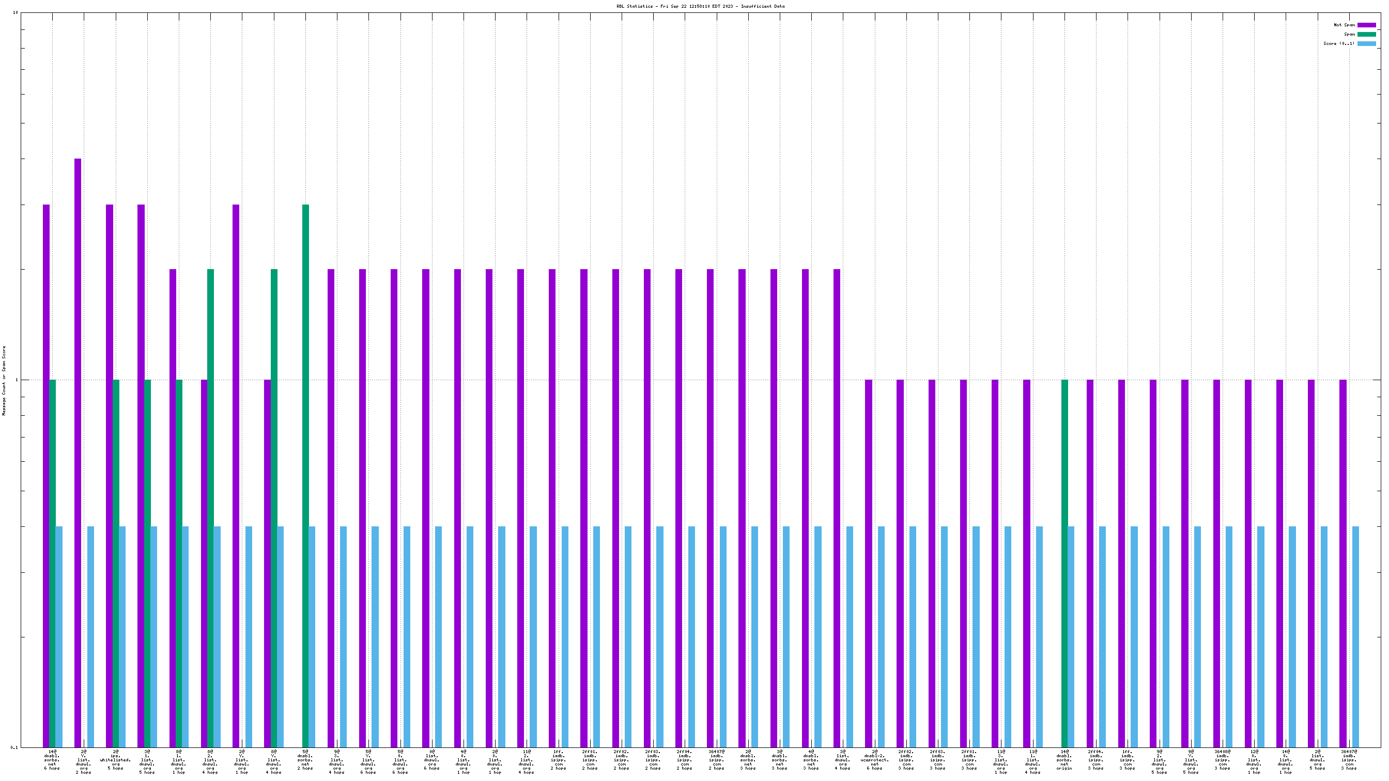Click the '14@ dnsbl.sorbs.net 6 hops' first label
1389x781 pixels.
pos(52,759)
